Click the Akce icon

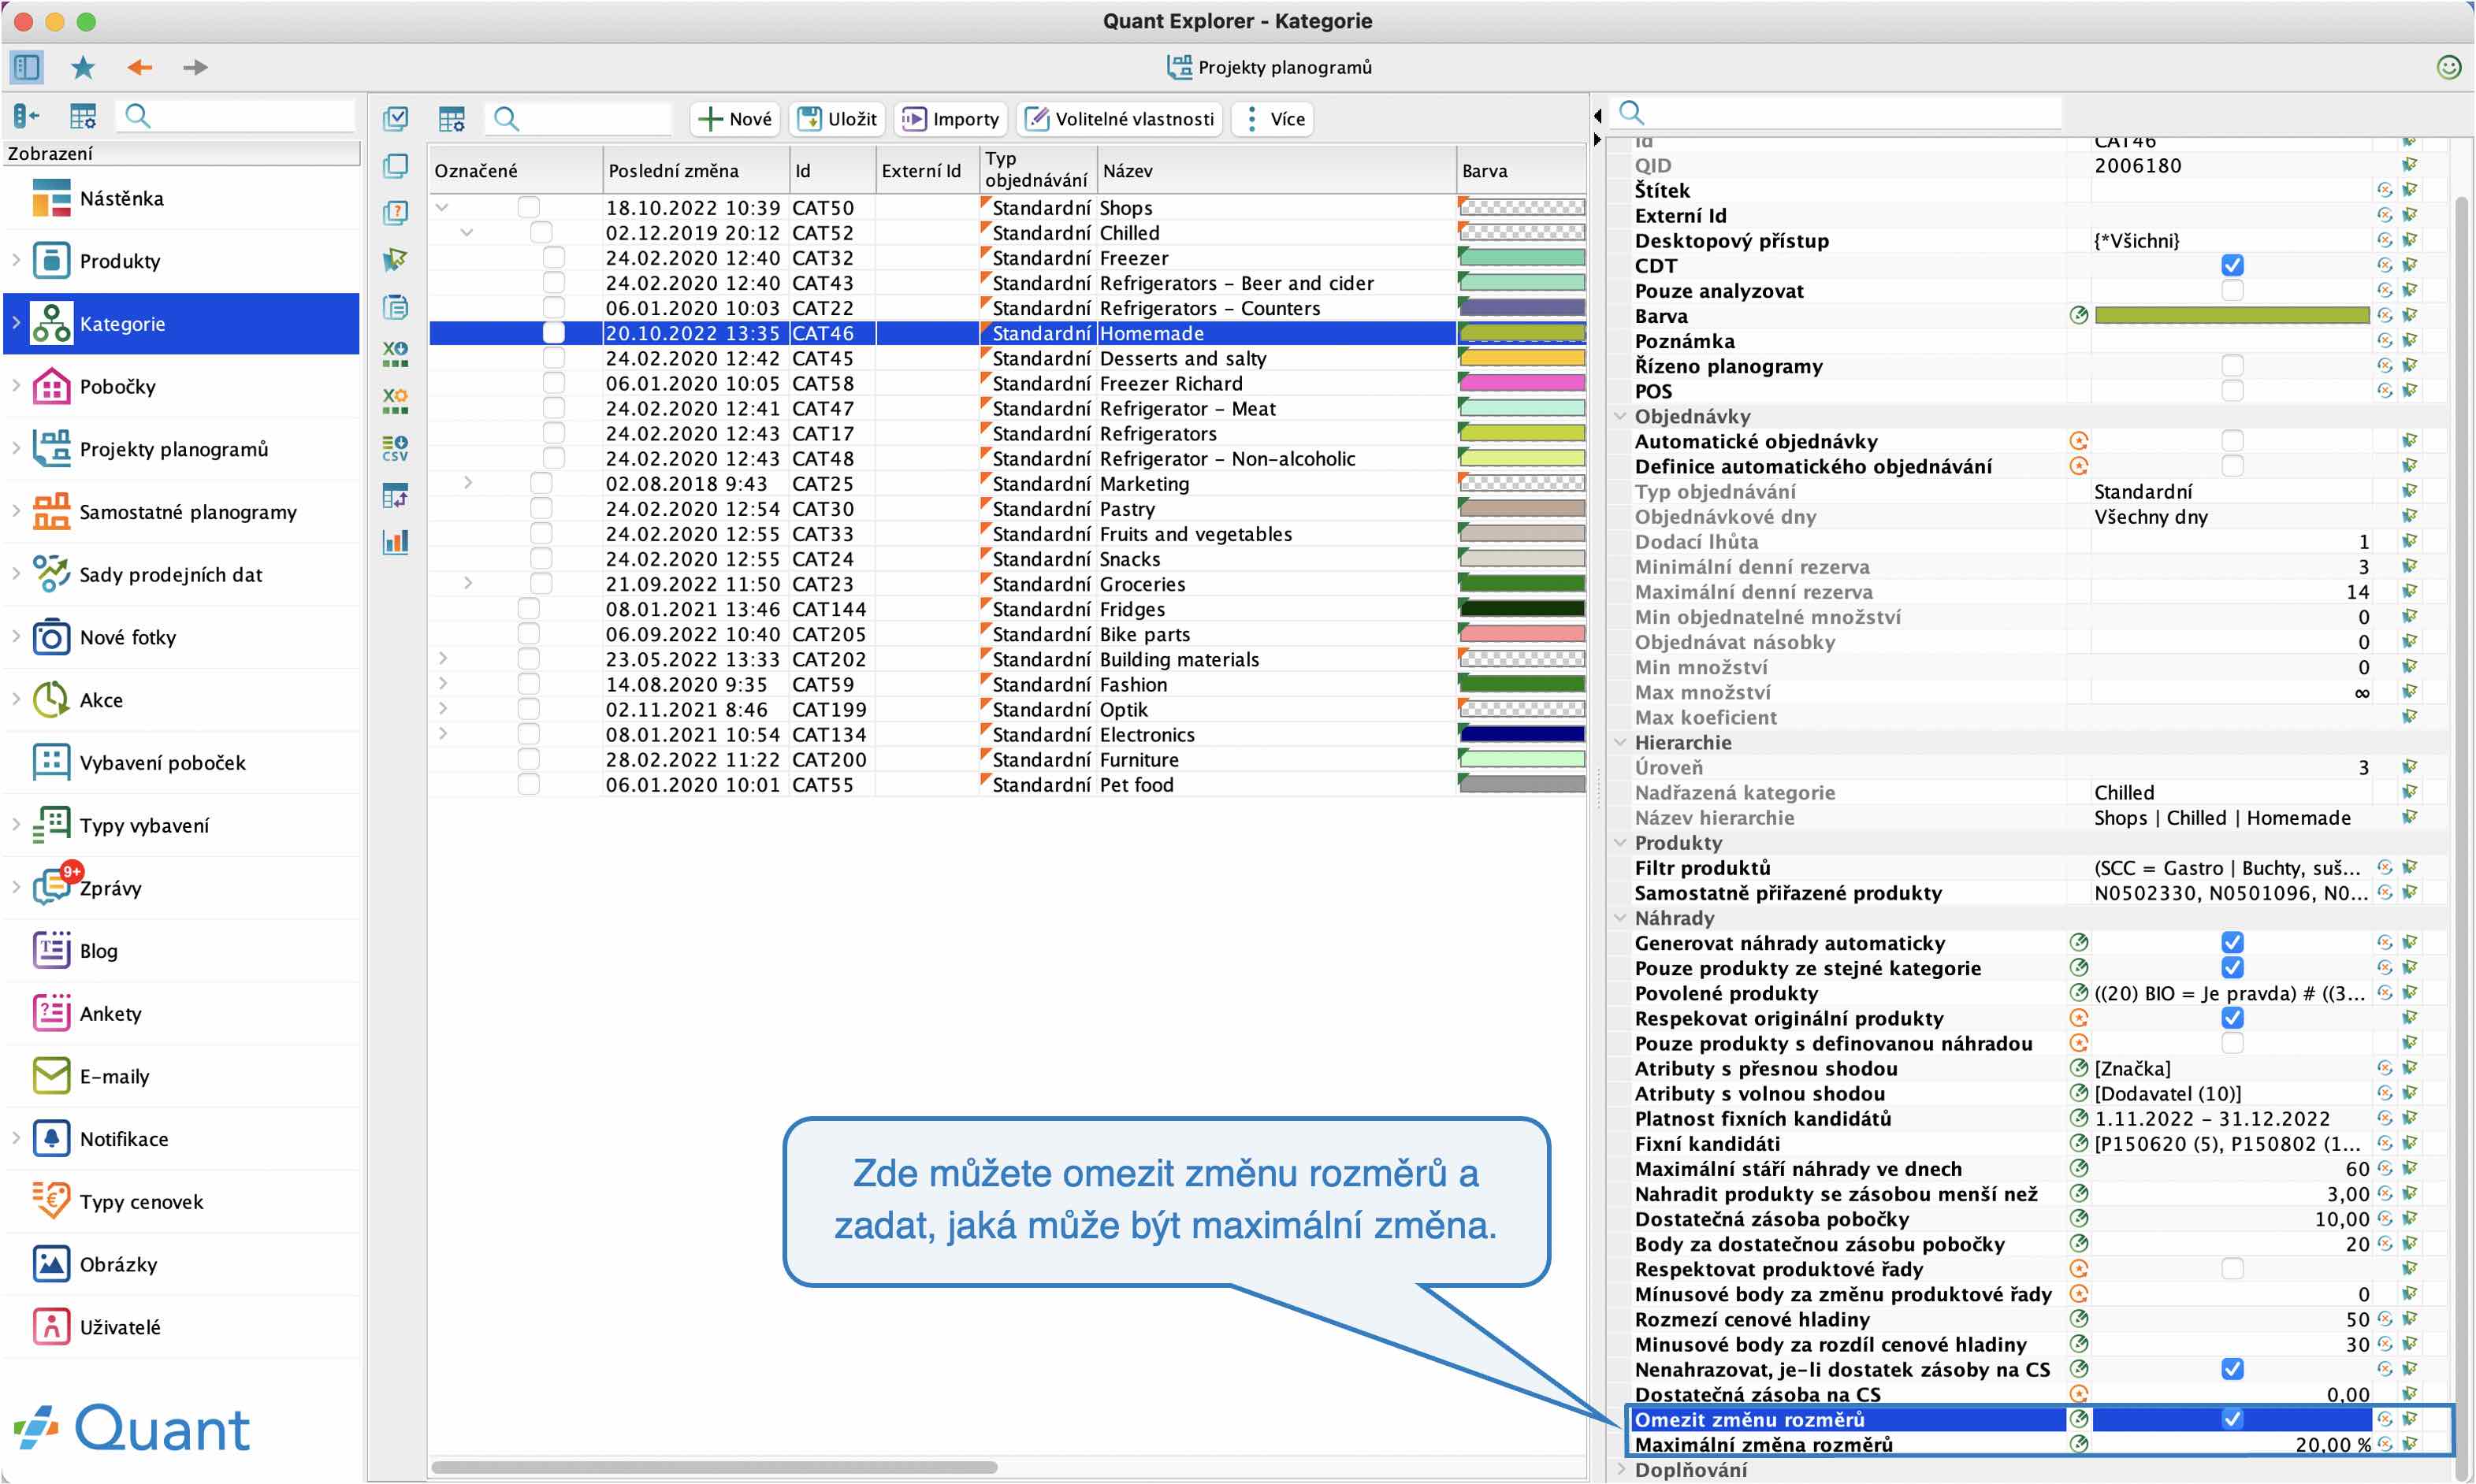click(x=51, y=700)
